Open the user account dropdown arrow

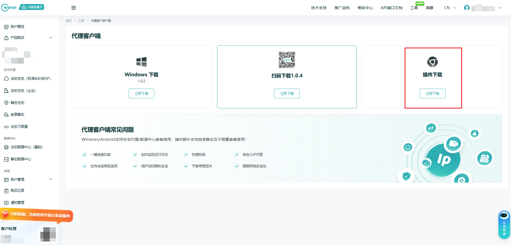pos(500,8)
